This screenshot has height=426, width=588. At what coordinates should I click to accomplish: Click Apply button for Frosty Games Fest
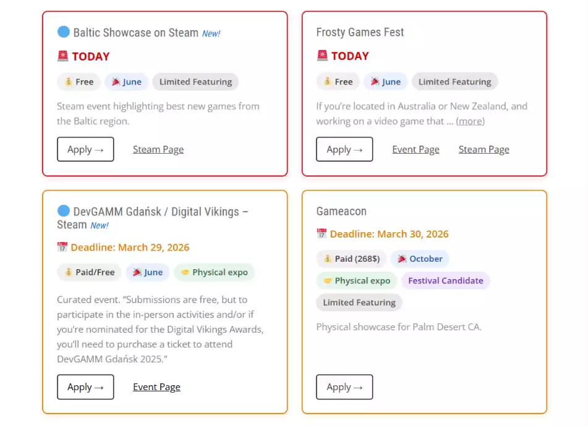point(344,149)
